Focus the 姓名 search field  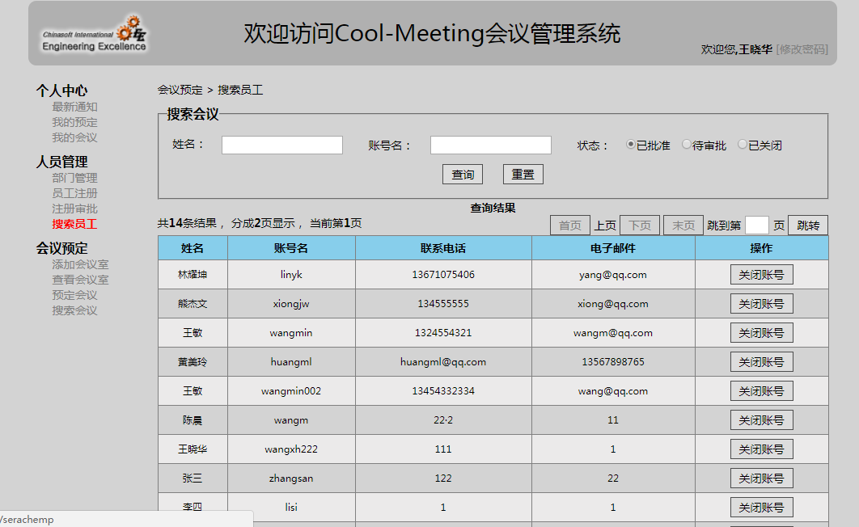point(282,145)
